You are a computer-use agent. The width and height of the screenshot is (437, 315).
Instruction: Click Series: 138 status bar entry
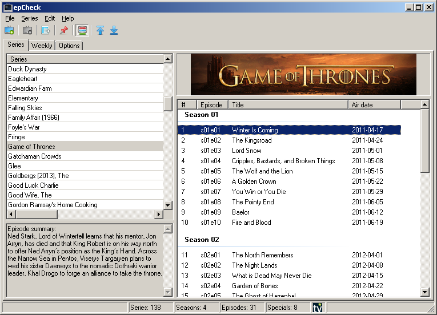point(150,308)
